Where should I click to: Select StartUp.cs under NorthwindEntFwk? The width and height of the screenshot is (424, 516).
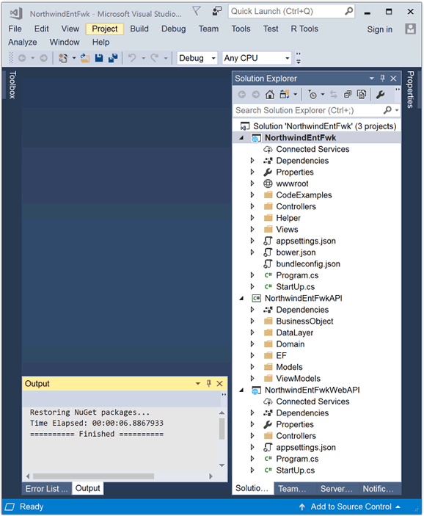[295, 287]
